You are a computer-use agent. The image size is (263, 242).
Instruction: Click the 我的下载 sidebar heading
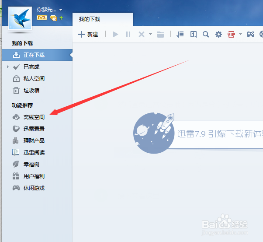(22, 43)
